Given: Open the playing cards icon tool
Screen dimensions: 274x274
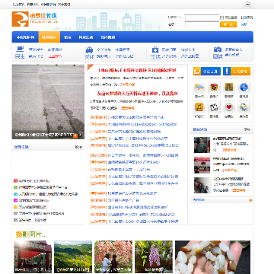Looking at the screenshot, I should [214, 107].
